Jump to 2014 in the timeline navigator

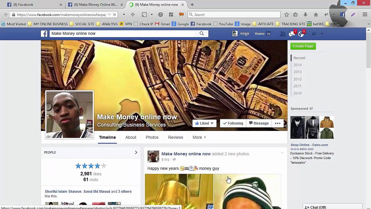tap(298, 65)
